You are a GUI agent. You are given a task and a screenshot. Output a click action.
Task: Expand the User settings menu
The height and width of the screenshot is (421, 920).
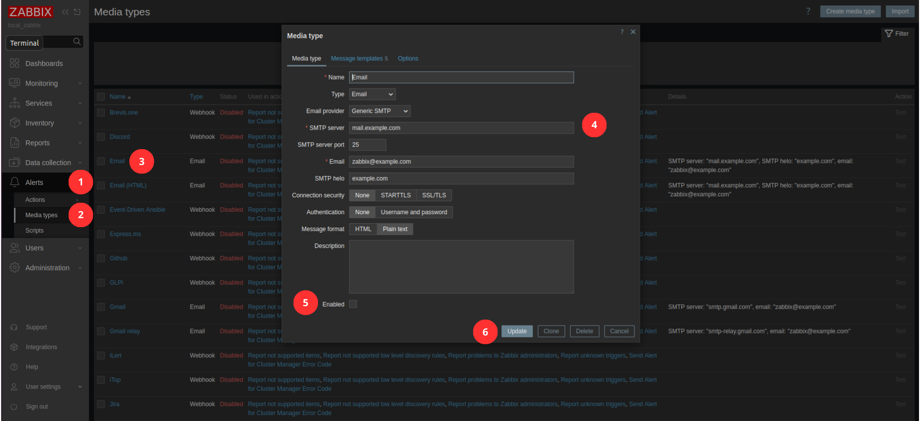point(80,387)
